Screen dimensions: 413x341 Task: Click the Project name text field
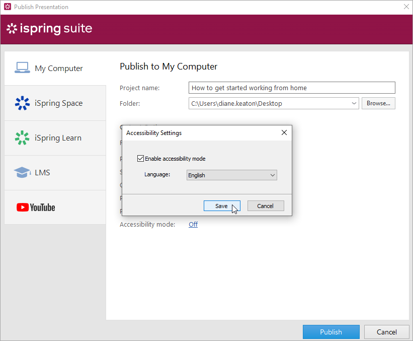click(292, 88)
